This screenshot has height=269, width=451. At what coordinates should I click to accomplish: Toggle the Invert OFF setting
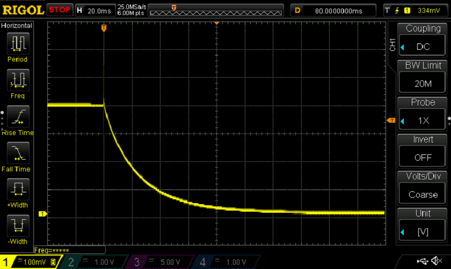click(x=423, y=158)
